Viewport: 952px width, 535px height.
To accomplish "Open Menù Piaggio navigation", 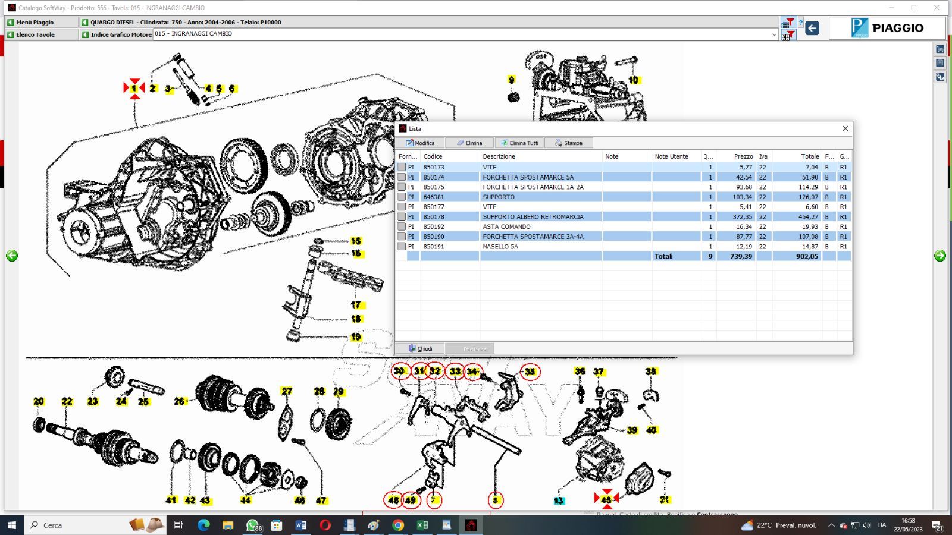I will 35,22.
